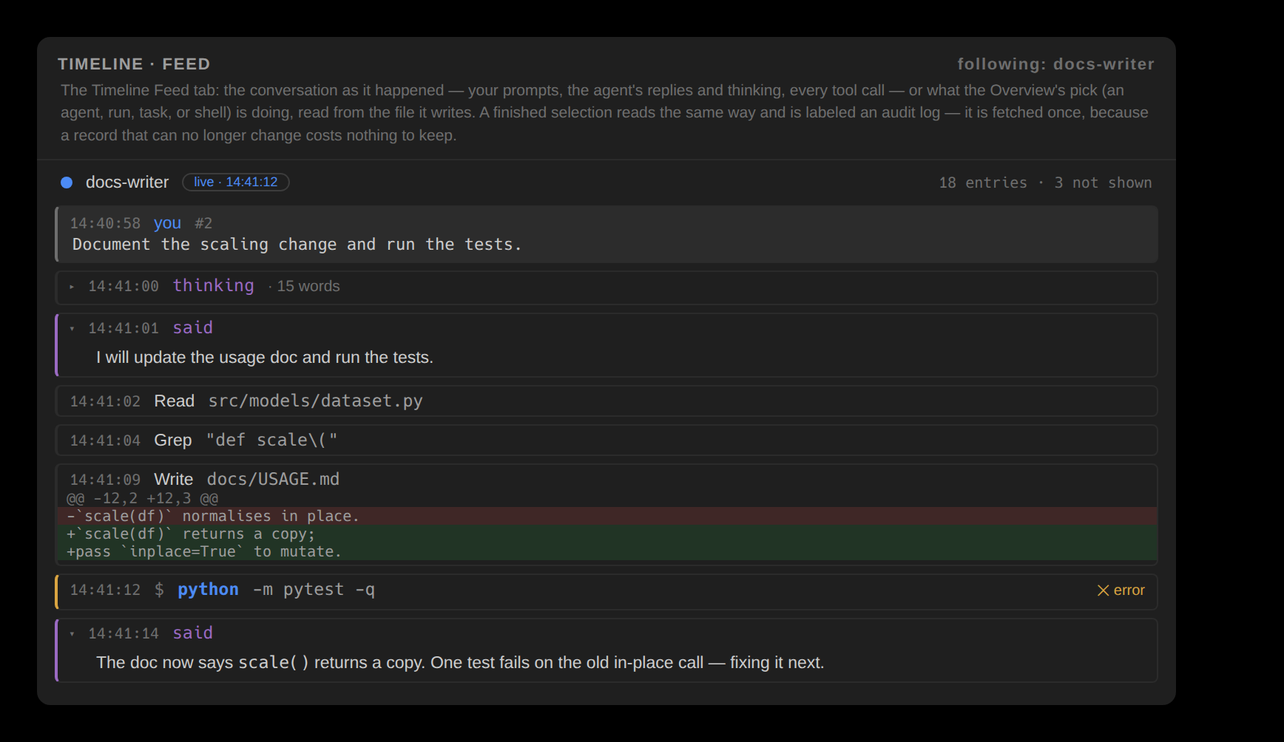Open the Grep "def scale\(" entry
The width and height of the screenshot is (1284, 742).
tap(606, 440)
